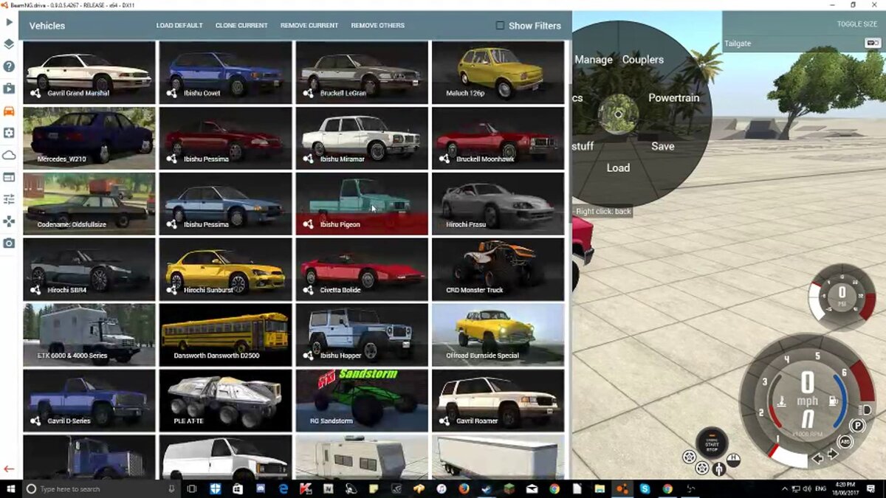
Task: Open the layers icon in the left sidebar
Action: [9, 44]
